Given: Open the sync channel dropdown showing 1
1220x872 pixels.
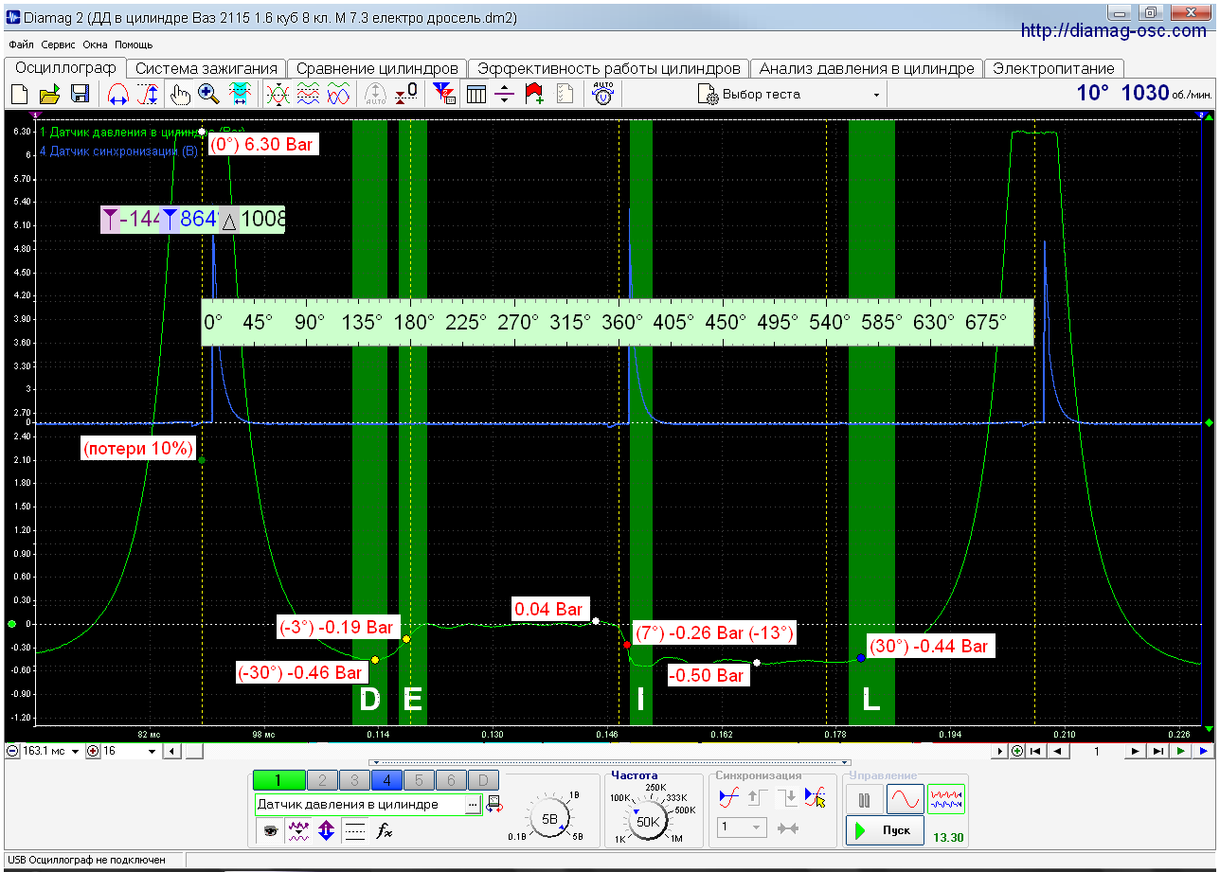Looking at the screenshot, I should [x=742, y=828].
